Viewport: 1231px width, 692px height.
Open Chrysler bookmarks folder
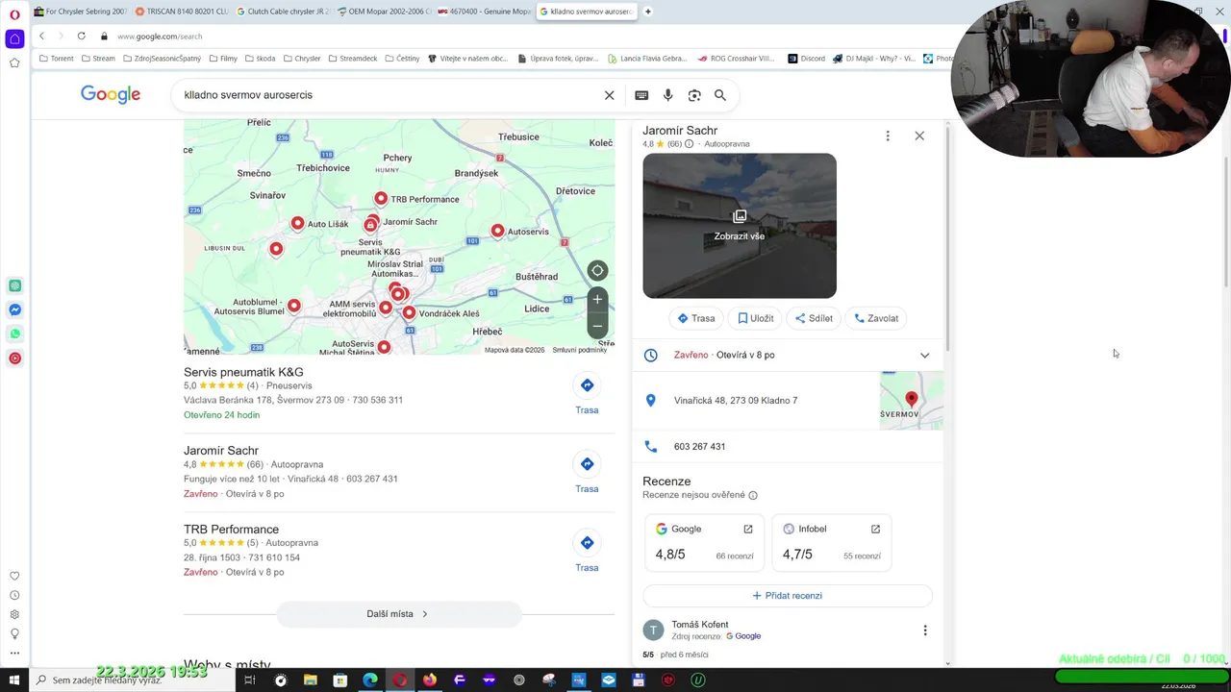(302, 59)
